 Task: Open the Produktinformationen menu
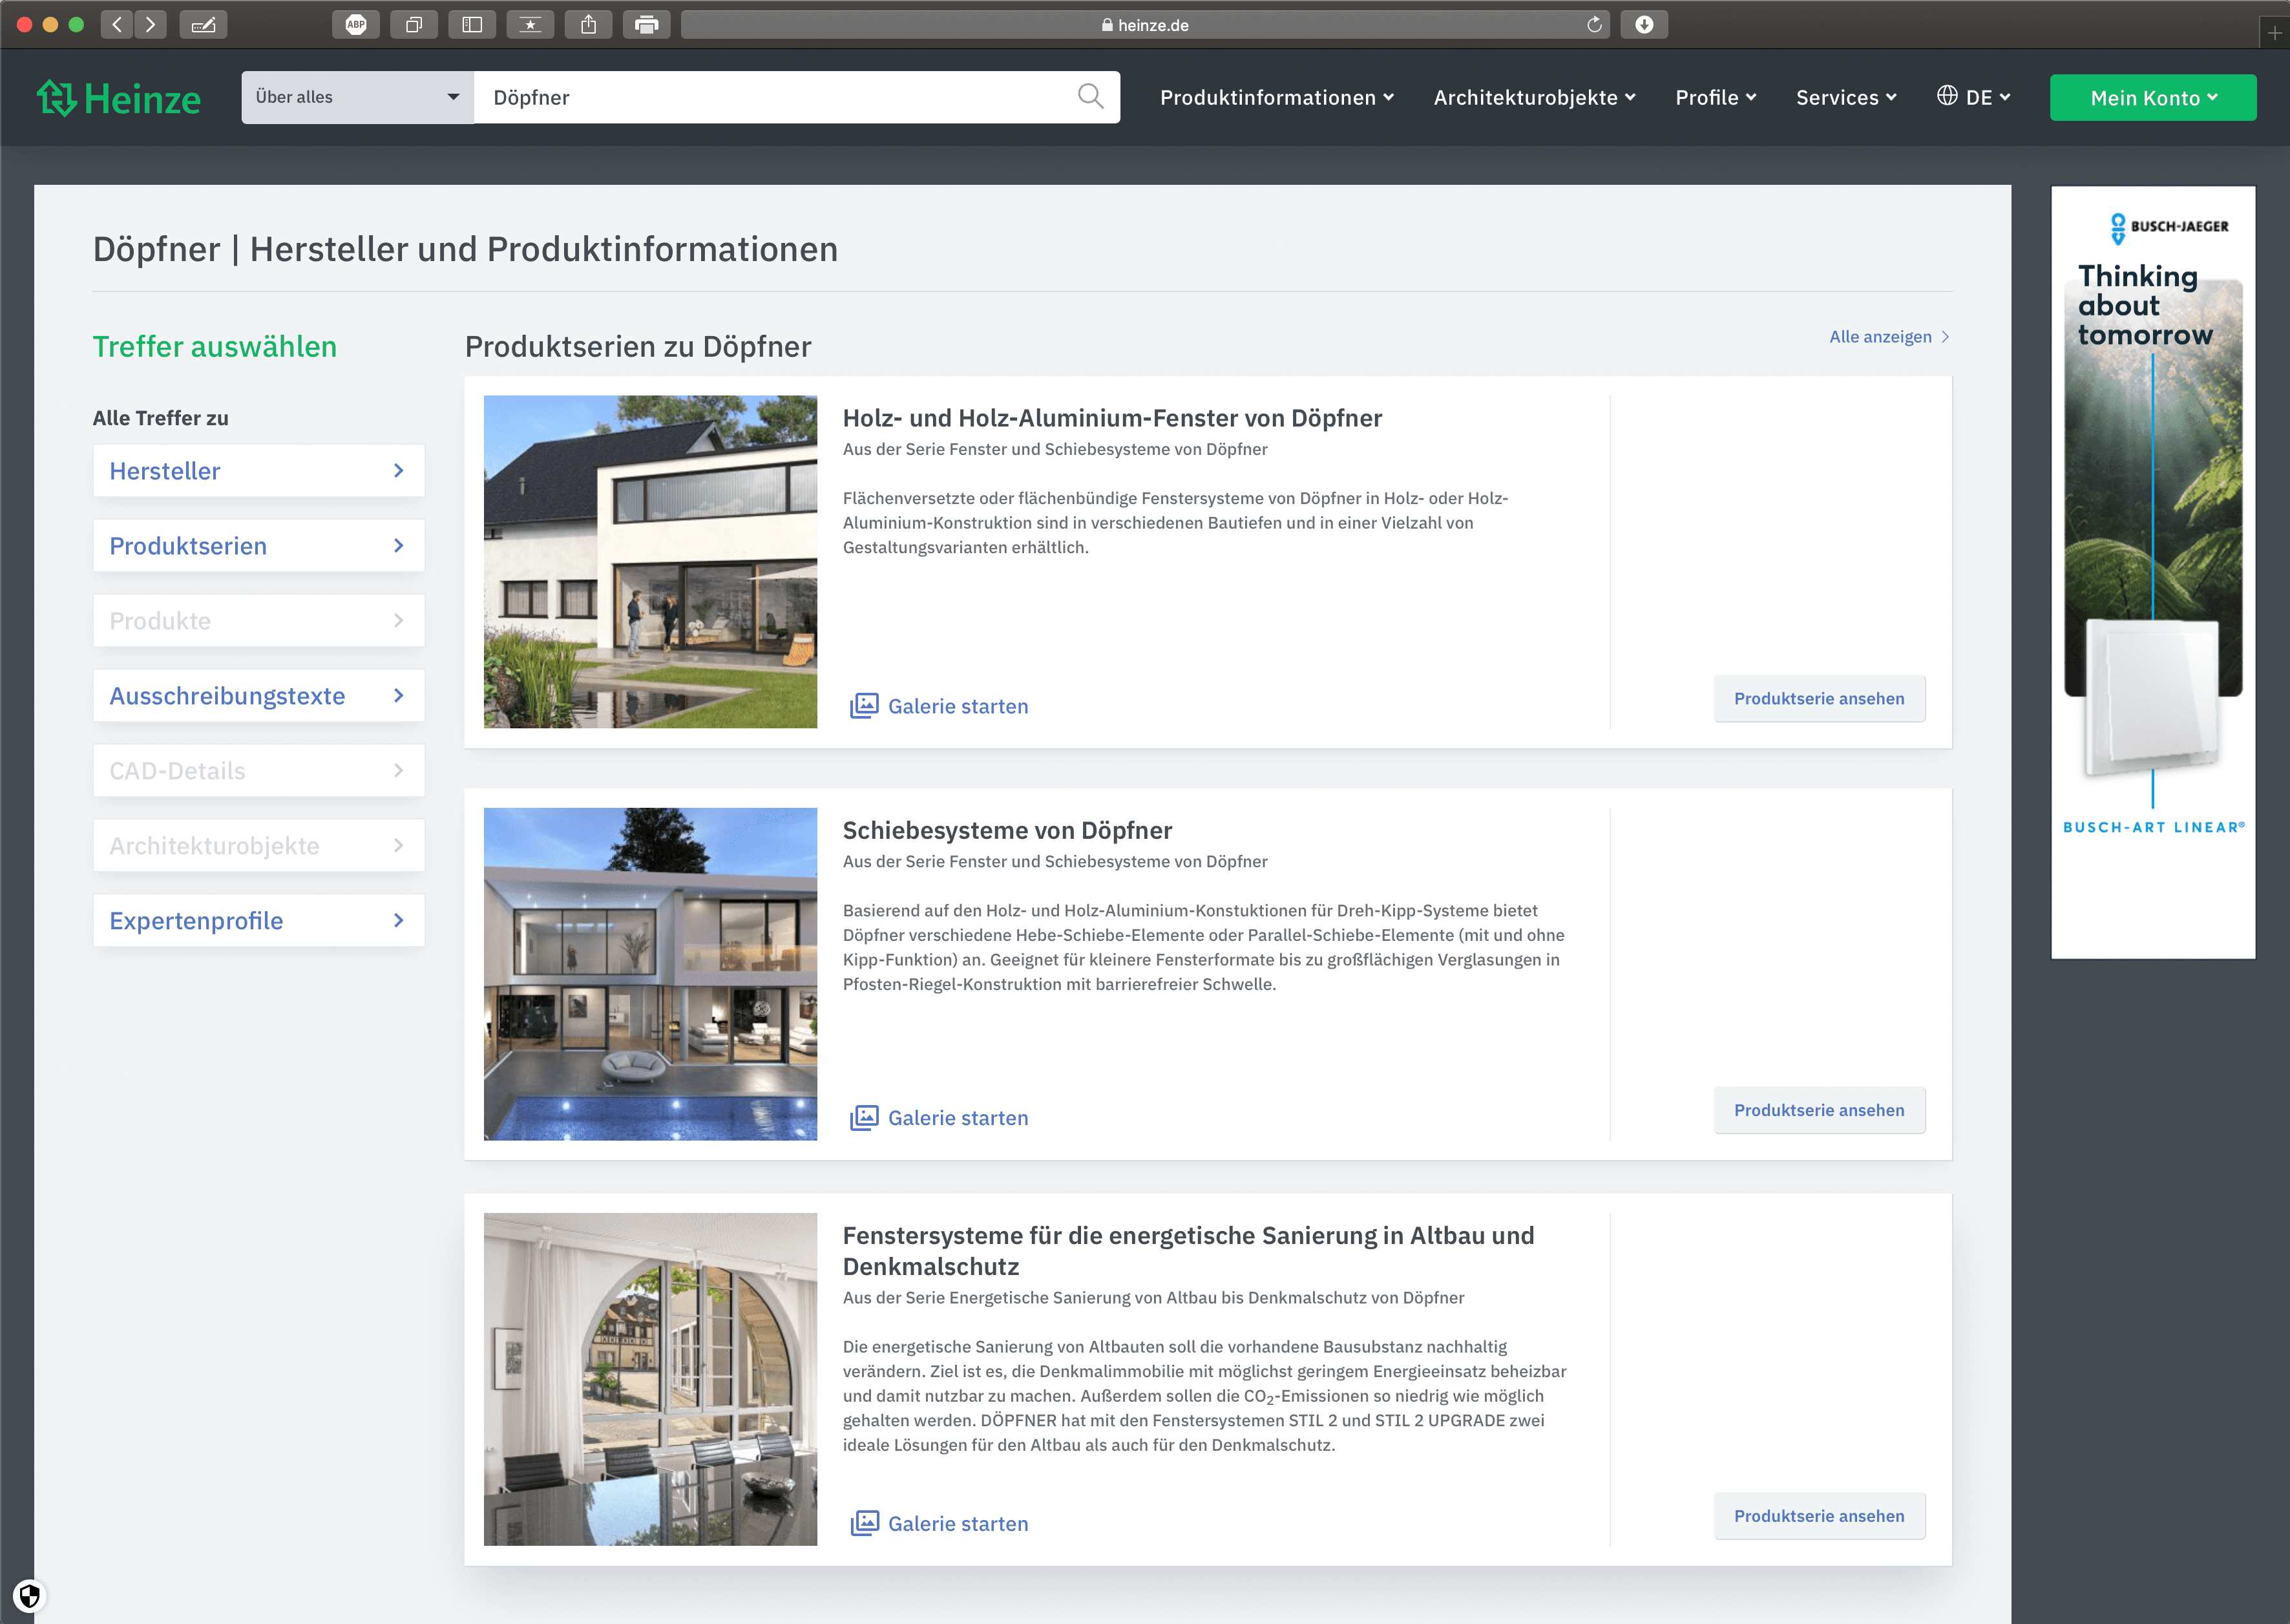click(x=1276, y=97)
